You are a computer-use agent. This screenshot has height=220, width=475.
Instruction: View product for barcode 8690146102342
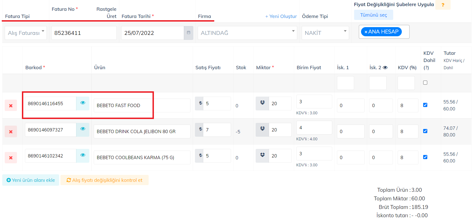coord(83,156)
